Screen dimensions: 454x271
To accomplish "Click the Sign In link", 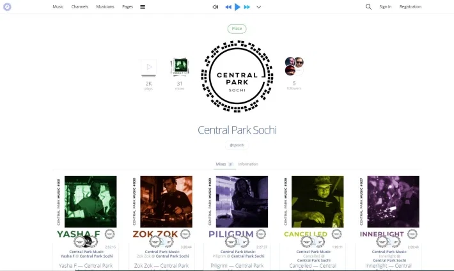I will coord(386,6).
